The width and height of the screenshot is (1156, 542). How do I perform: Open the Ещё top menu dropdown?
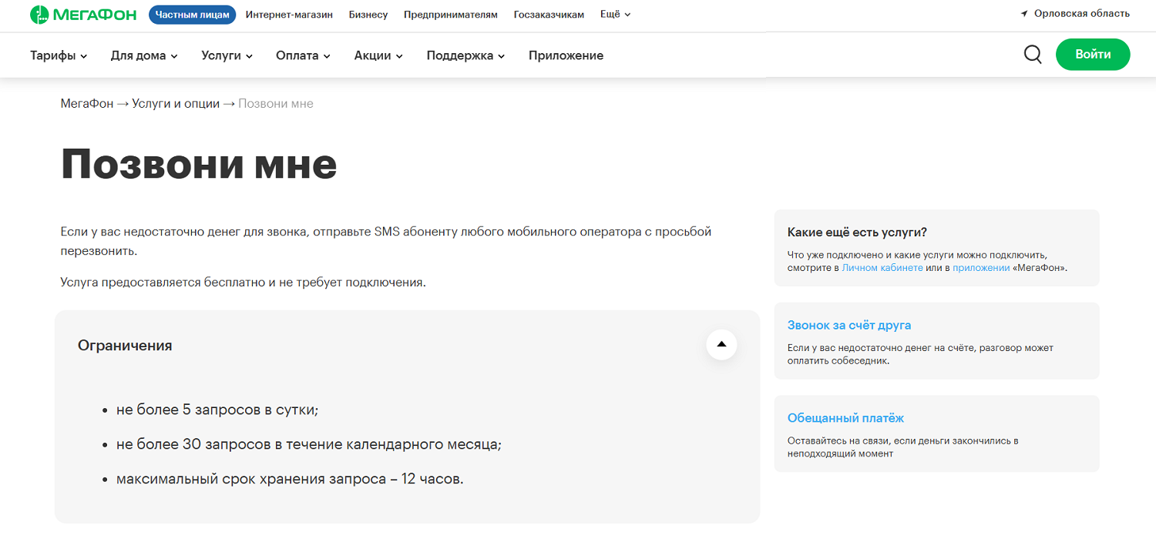point(615,15)
